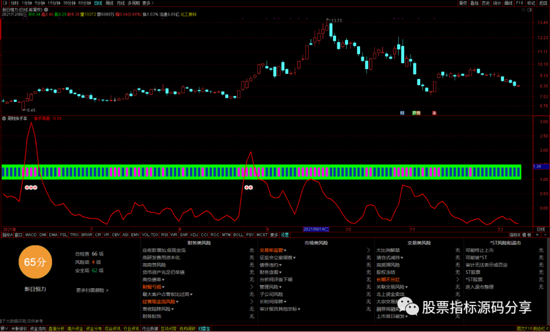The image size is (550, 332).
Task: Click the red 涨 marker on chart
Action: coord(434,113)
